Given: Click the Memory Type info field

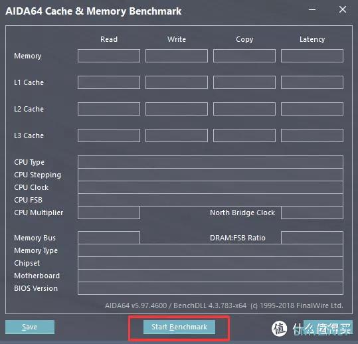Looking at the screenshot, I should (x=211, y=250).
